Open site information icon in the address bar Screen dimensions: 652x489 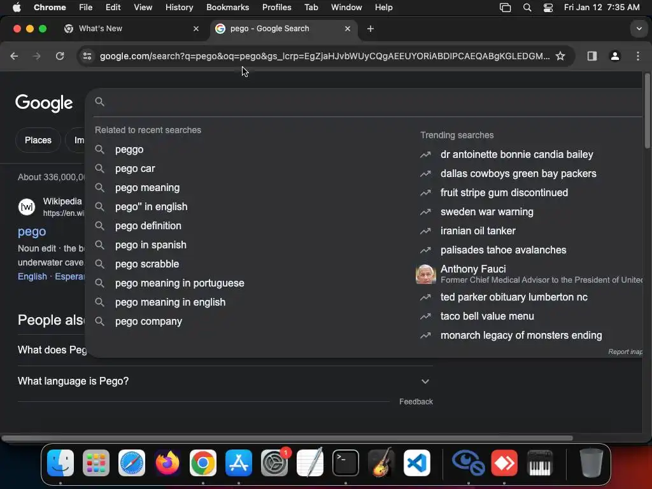click(x=87, y=56)
